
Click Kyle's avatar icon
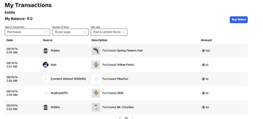pos(46,65)
